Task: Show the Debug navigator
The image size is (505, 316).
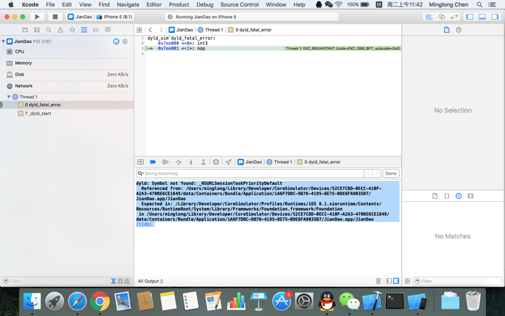Action: 84,30
